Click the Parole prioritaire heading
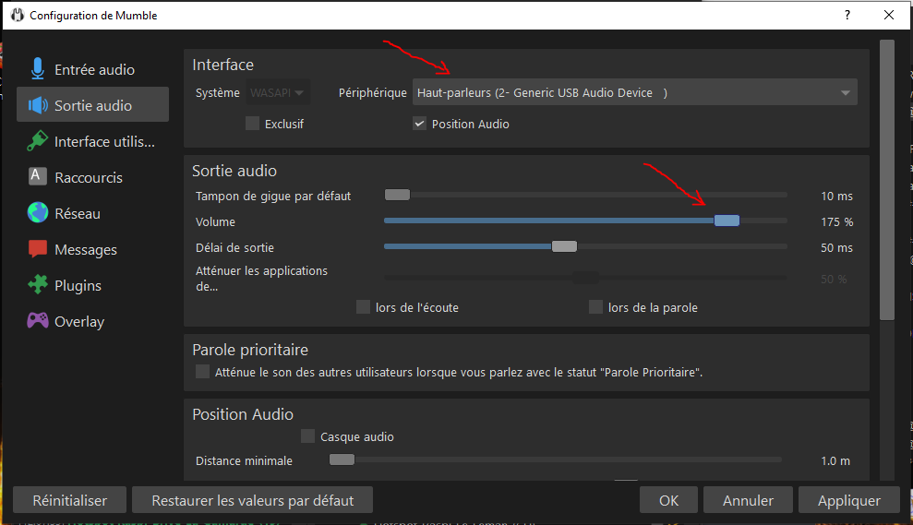Image resolution: width=913 pixels, height=525 pixels. click(250, 349)
